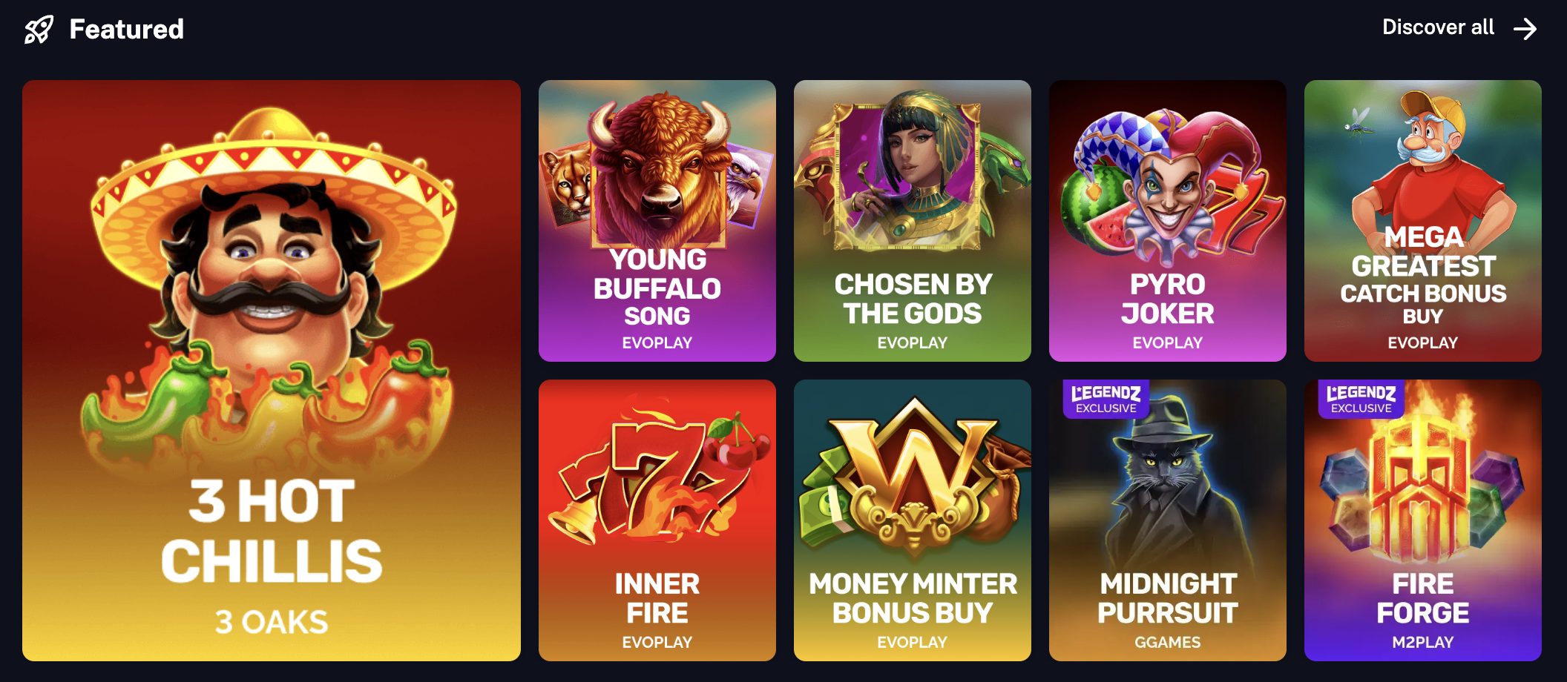Click the Legendz Exclusive badge on Midnight Purrsuit
This screenshot has width=1567, height=682.
coord(1106,399)
